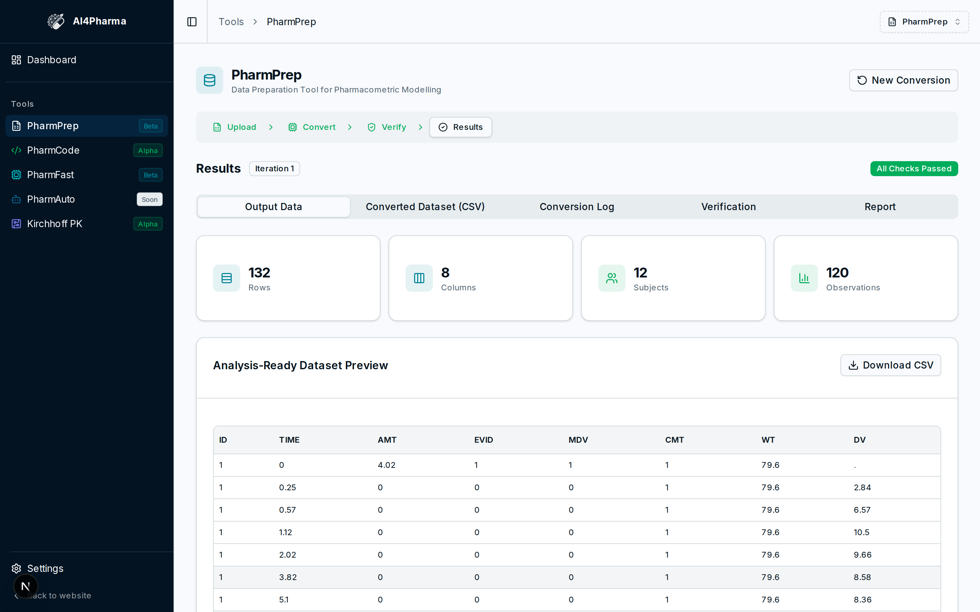980x612 pixels.
Task: Open Kirchhoff PK in the sidebar
Action: tap(87, 224)
